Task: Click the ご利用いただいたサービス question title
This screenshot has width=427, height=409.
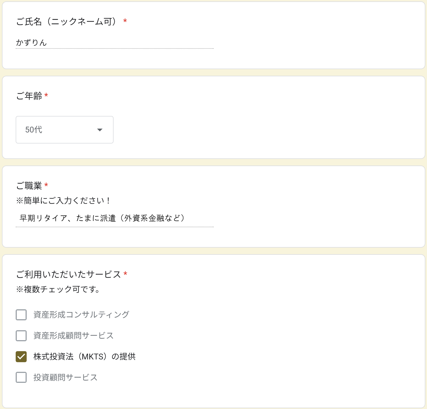Action: 68,274
